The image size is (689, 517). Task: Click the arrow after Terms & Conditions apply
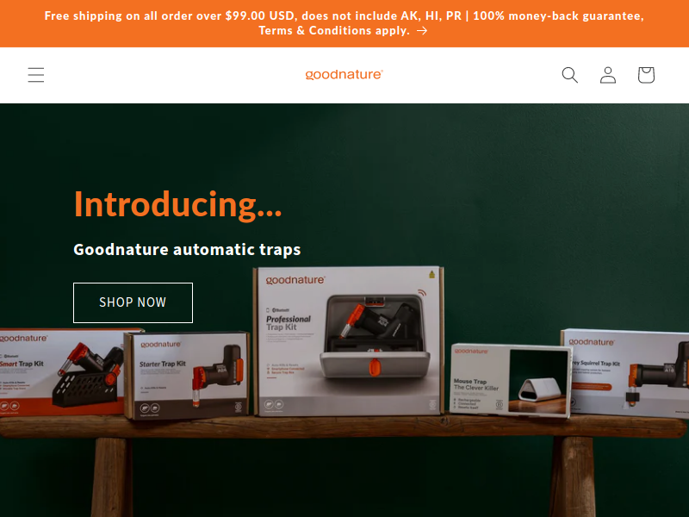point(422,31)
